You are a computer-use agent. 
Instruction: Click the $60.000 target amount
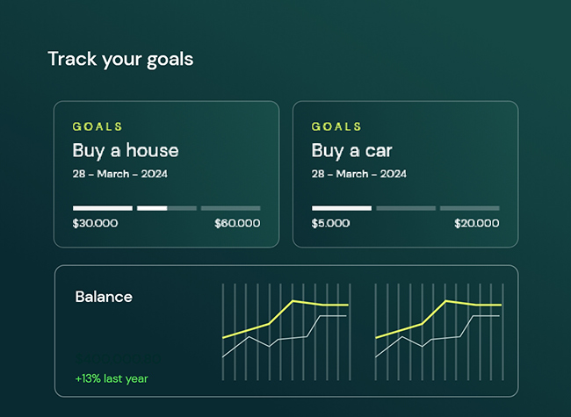[x=237, y=223]
